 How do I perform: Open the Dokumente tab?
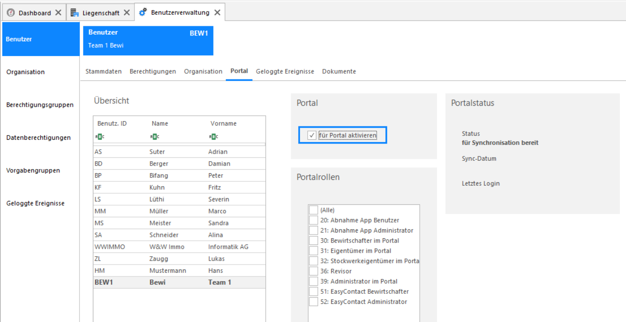[339, 71]
